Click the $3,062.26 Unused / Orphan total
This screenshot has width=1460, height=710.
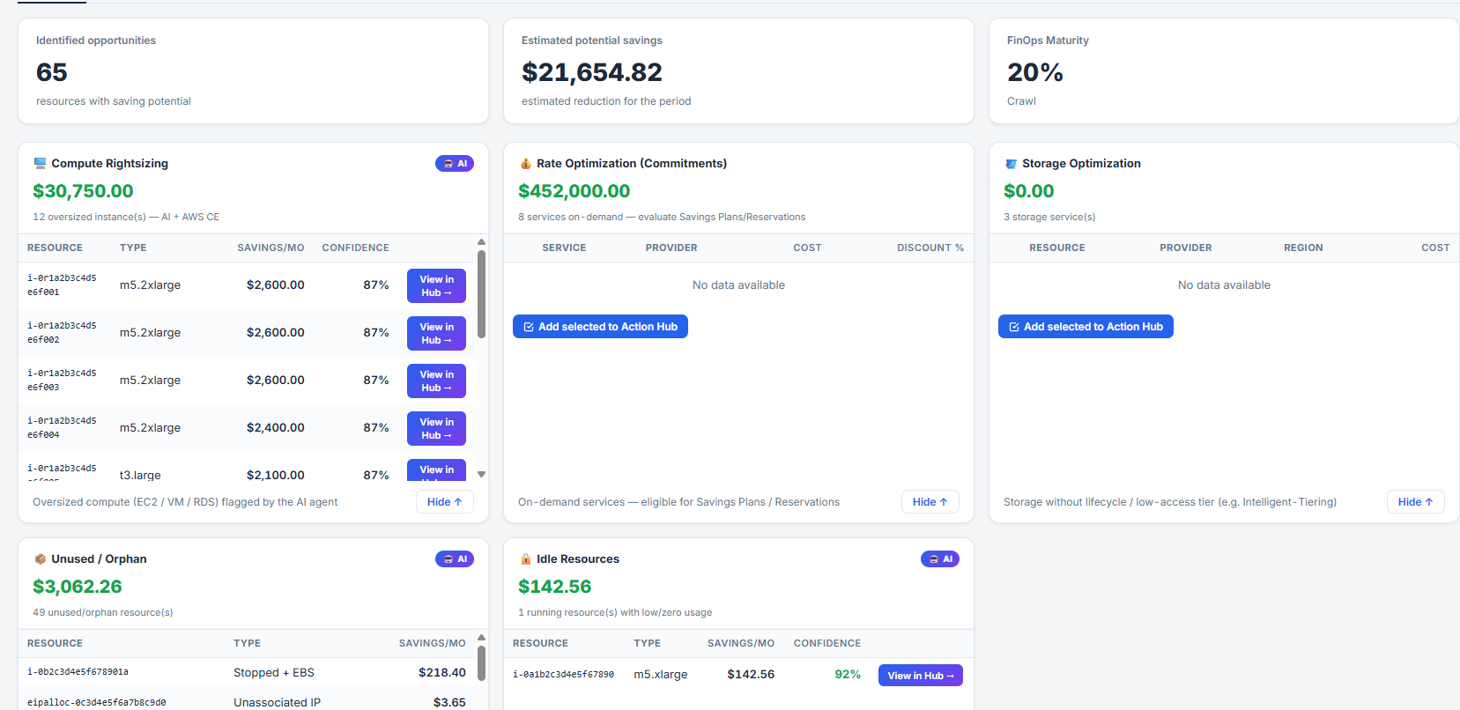pyautogui.click(x=78, y=587)
